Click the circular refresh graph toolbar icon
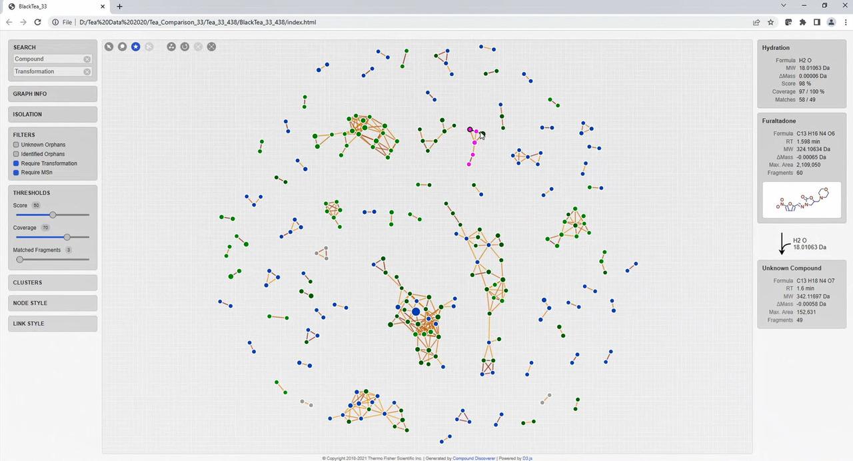This screenshot has width=853, height=461. coord(185,47)
